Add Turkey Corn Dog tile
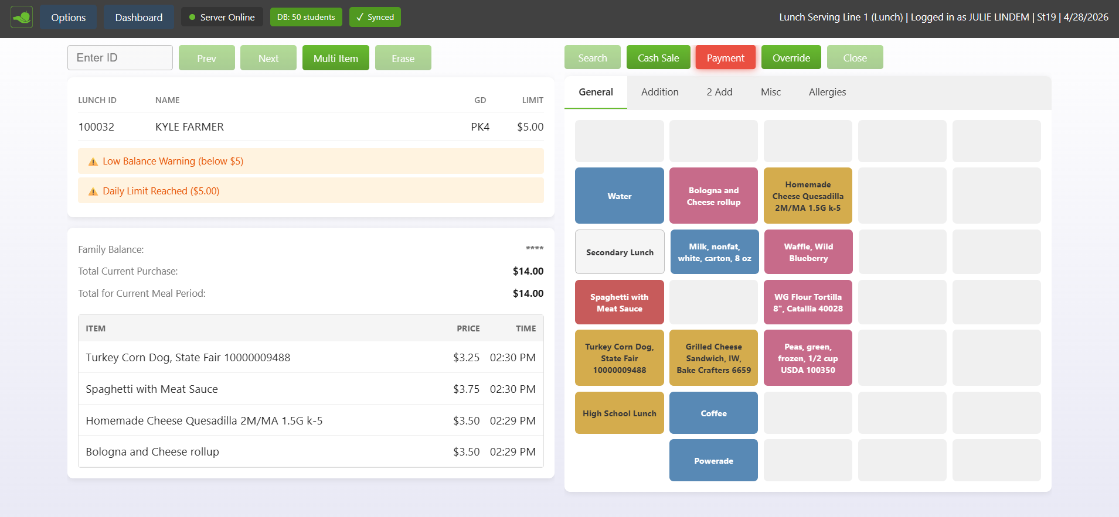The height and width of the screenshot is (517, 1119). (x=620, y=358)
